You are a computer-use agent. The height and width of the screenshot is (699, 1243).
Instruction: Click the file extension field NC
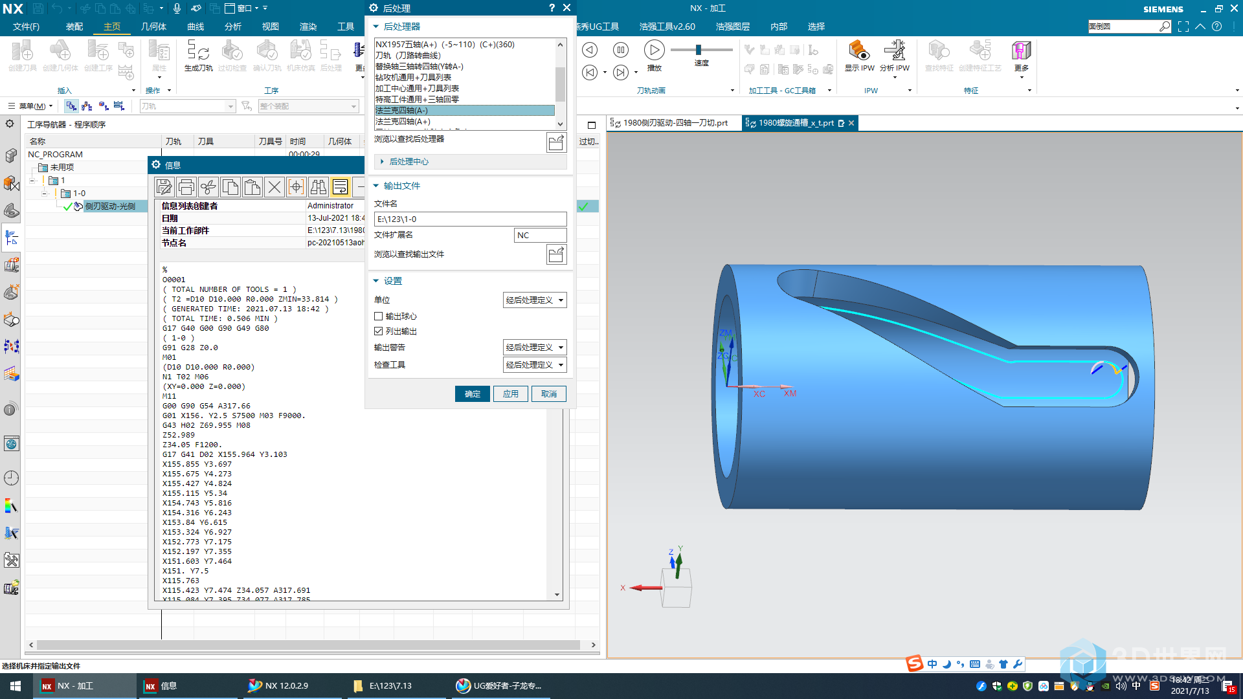[x=540, y=236]
